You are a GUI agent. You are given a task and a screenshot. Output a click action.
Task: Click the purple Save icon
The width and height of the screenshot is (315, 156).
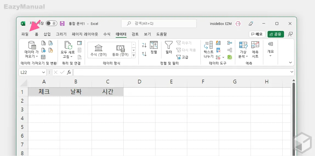[62, 24]
